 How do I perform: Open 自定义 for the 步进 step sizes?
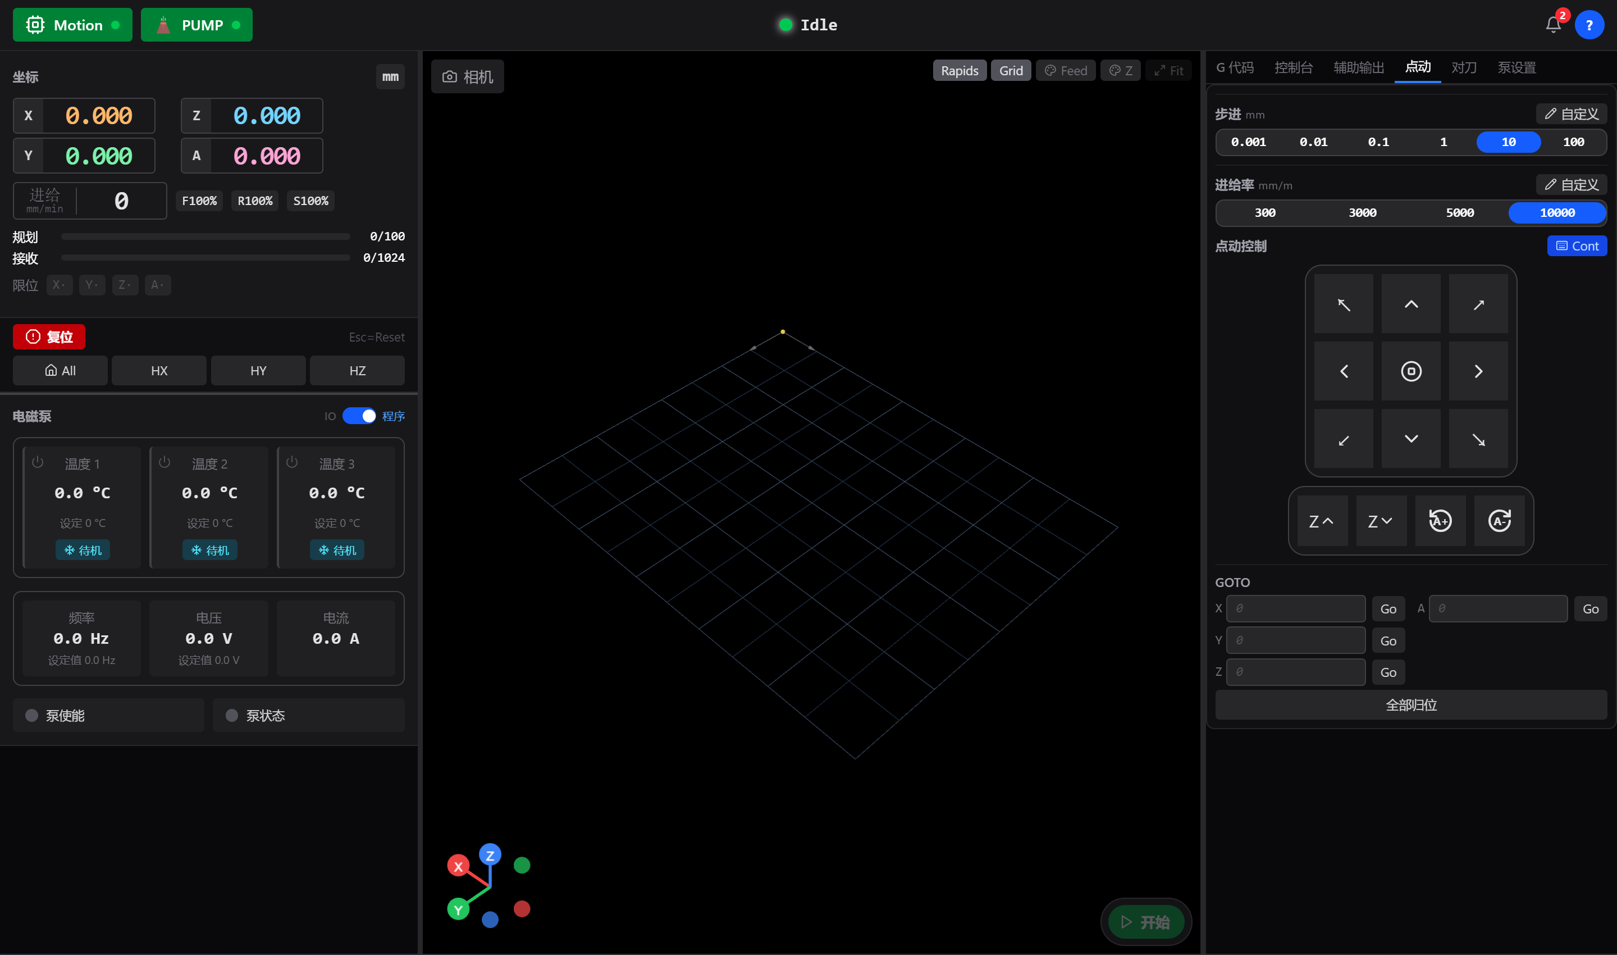(x=1572, y=114)
